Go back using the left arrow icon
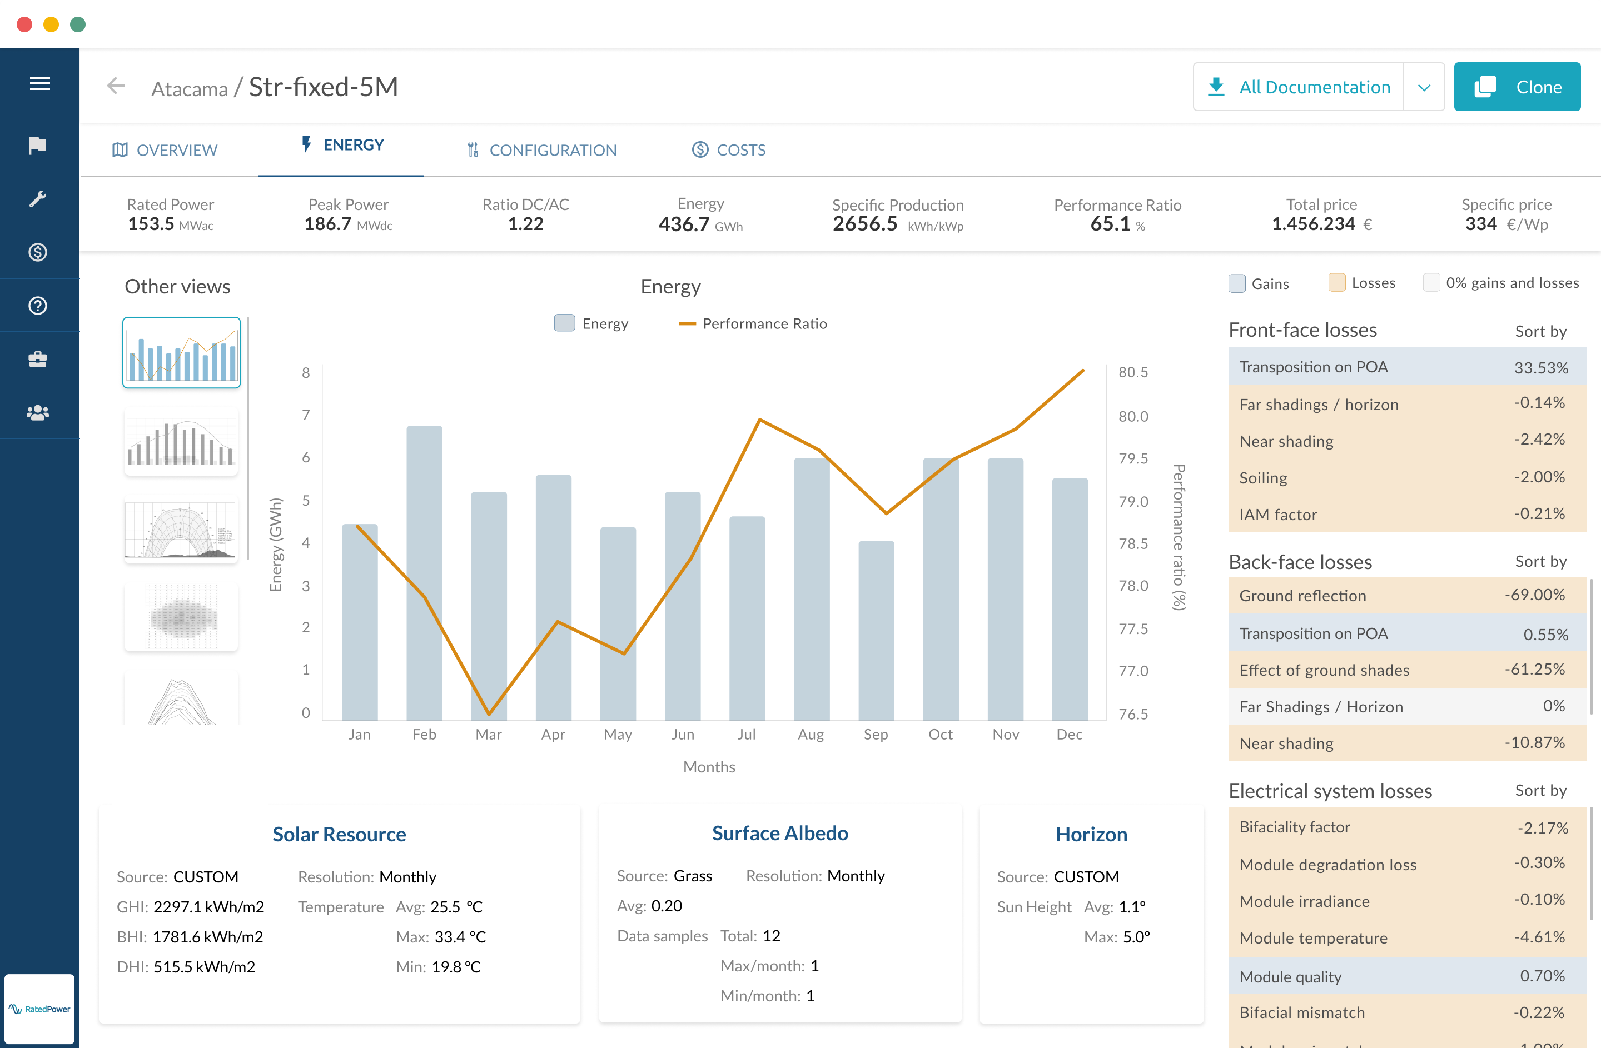The image size is (1601, 1048). pos(116,86)
